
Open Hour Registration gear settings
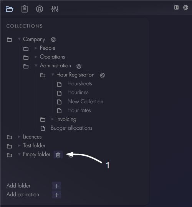click(102, 75)
